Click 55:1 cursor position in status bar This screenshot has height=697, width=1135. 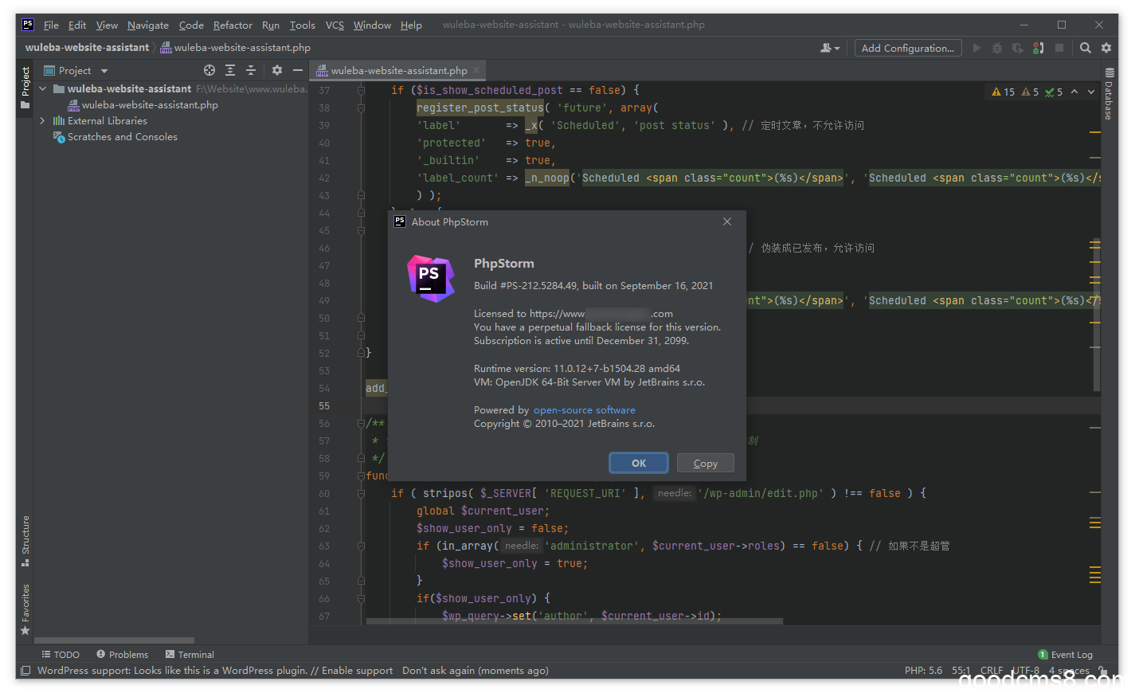(961, 671)
